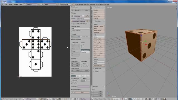178x100 pixels.
Task: Enable the Animated checkbox
Action: (x=72, y=42)
